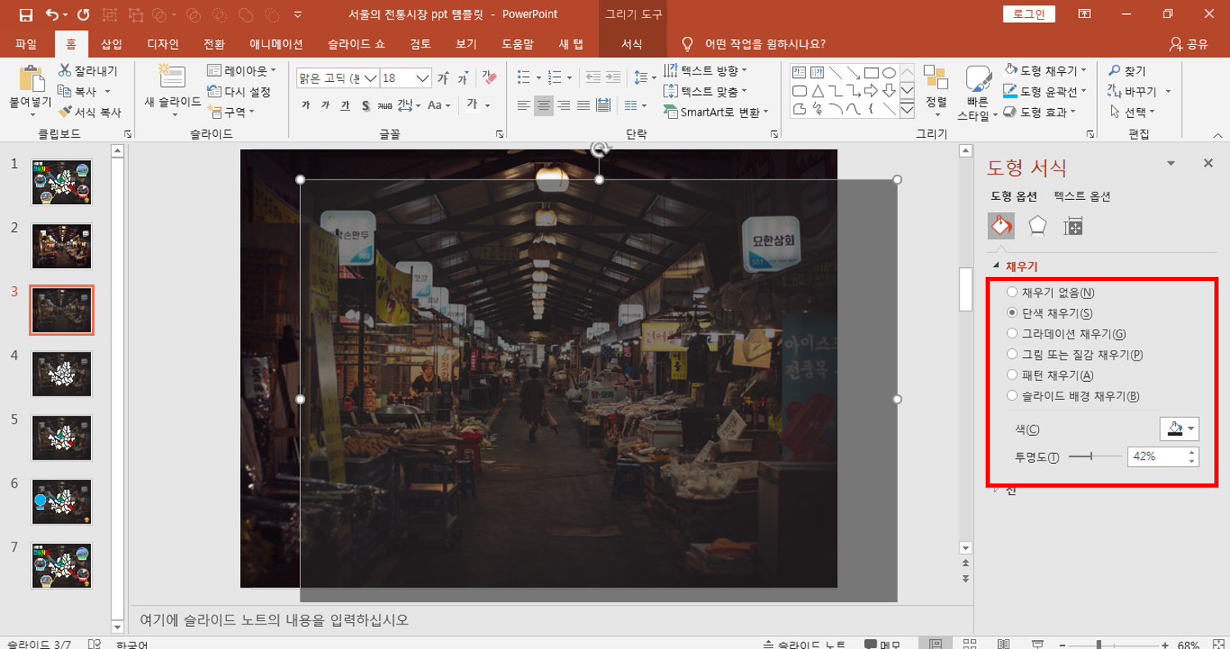The height and width of the screenshot is (649, 1230).
Task: Open the Insert (삽입) ribbon tab
Action: tap(111, 44)
